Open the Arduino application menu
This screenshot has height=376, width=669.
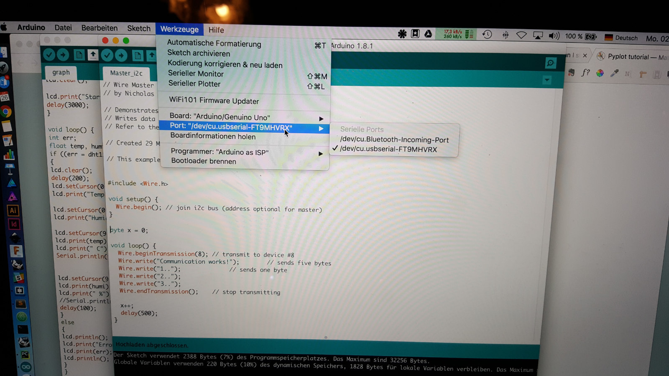31,27
